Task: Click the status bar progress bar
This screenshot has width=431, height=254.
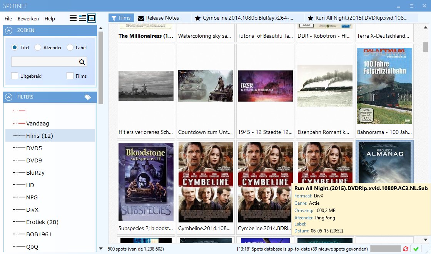Action: click(x=385, y=249)
